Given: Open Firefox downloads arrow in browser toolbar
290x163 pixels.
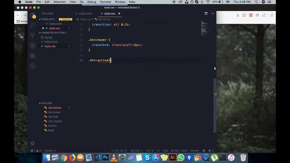Looking at the screenshot, I should pyautogui.click(x=237, y=15).
